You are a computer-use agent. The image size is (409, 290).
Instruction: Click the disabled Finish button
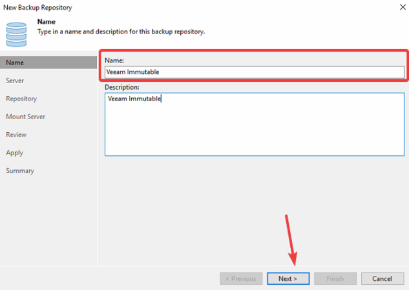click(x=335, y=278)
